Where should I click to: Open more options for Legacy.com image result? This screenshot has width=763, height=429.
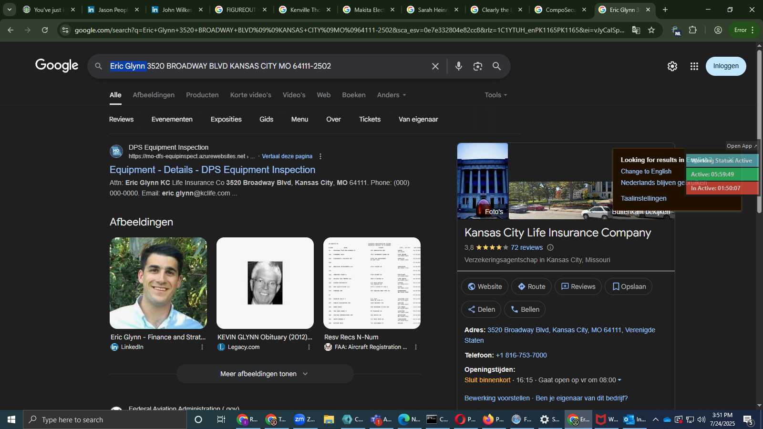[x=309, y=347]
